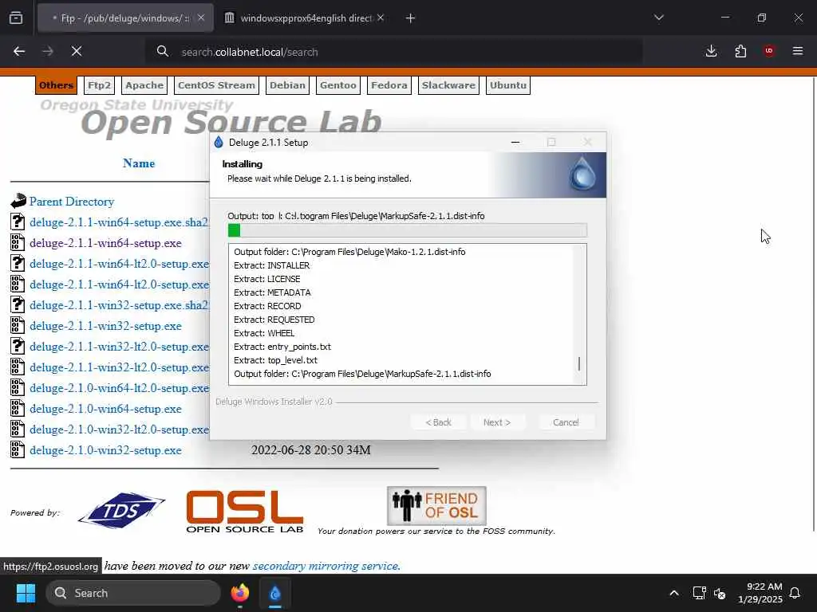Close the windowsxpprox64english tab

pyautogui.click(x=381, y=18)
